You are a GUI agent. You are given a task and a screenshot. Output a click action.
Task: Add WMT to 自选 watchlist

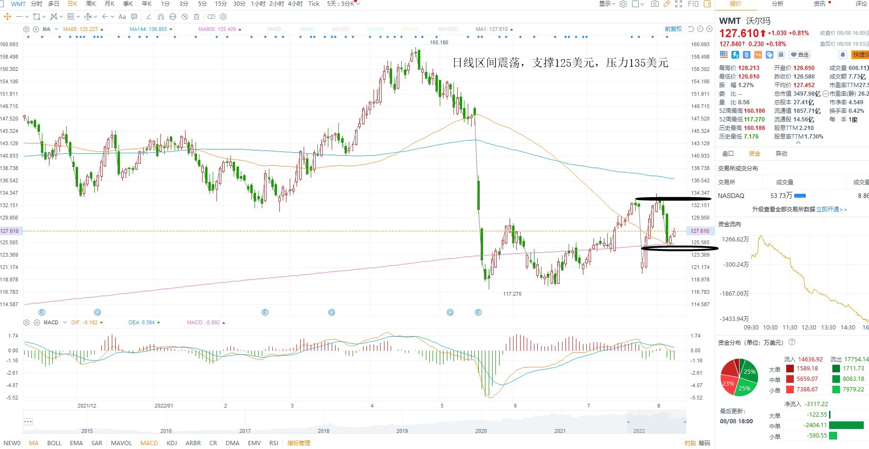[x=800, y=55]
